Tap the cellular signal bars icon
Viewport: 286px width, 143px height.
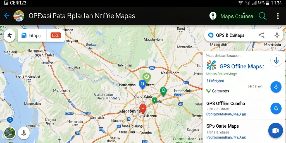(254, 3)
